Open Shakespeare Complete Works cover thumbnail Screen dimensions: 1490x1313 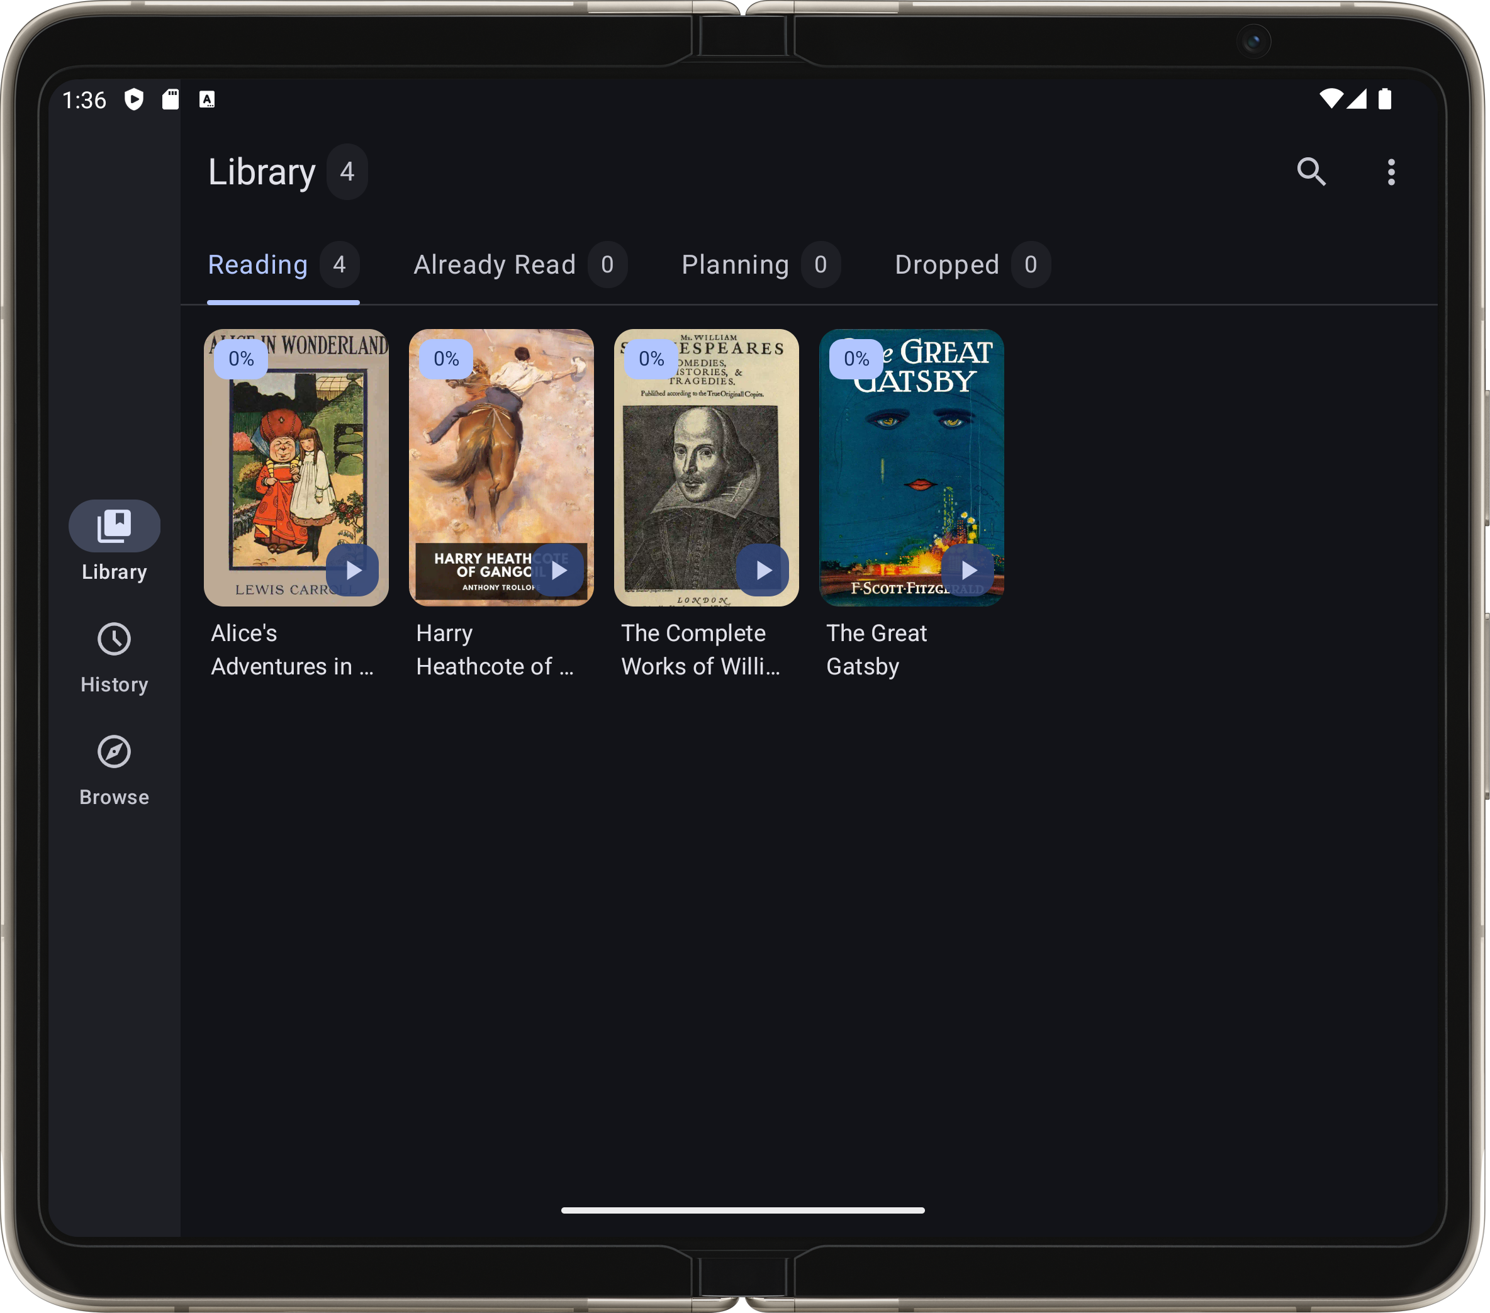point(707,468)
